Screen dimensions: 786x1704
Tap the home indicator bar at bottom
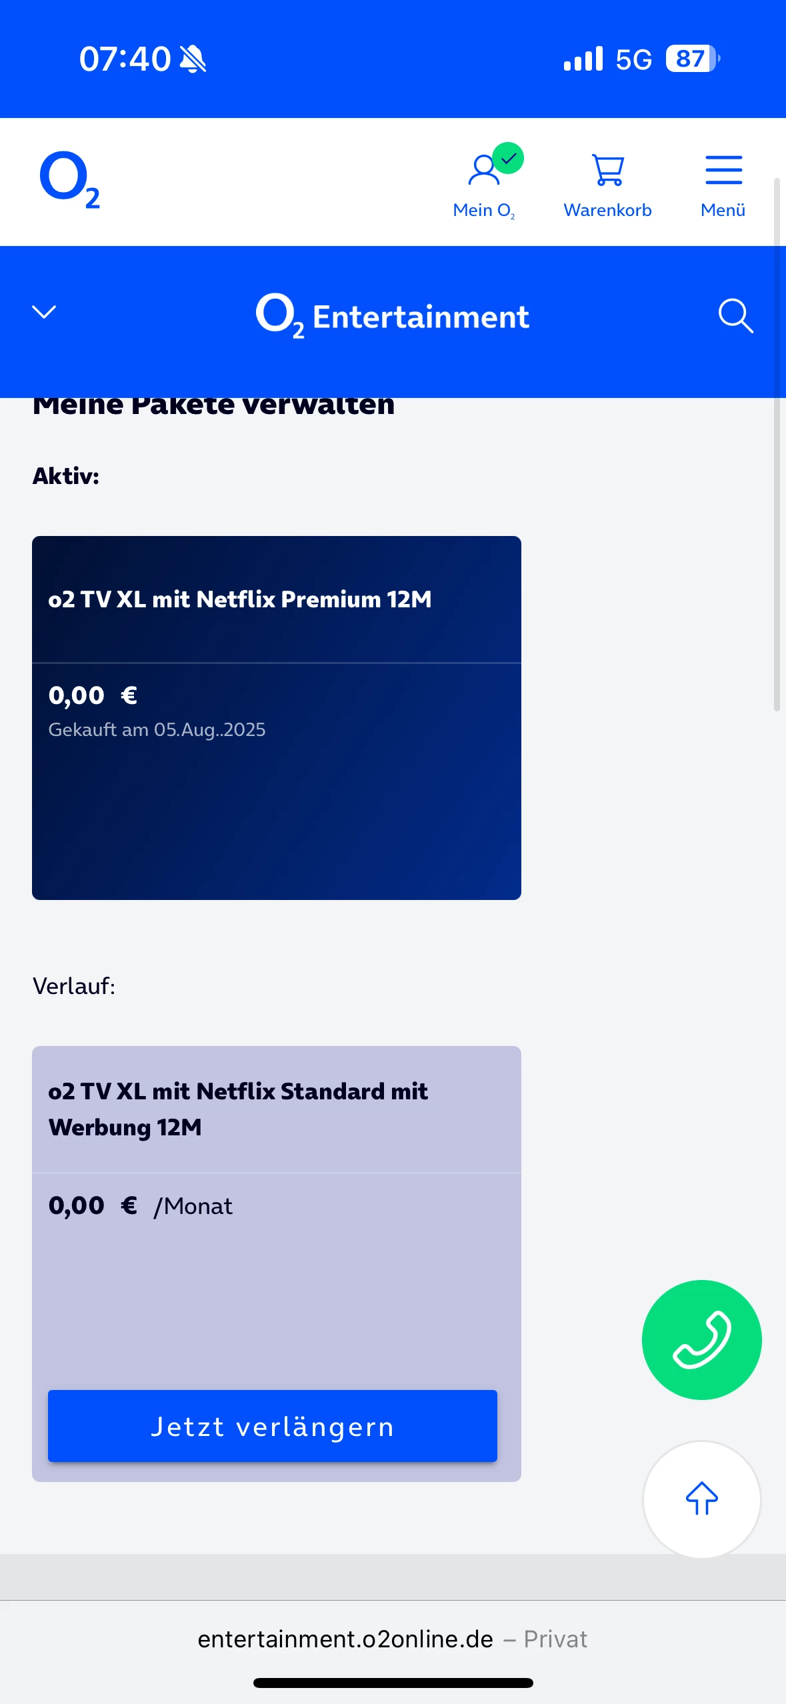point(393,1683)
